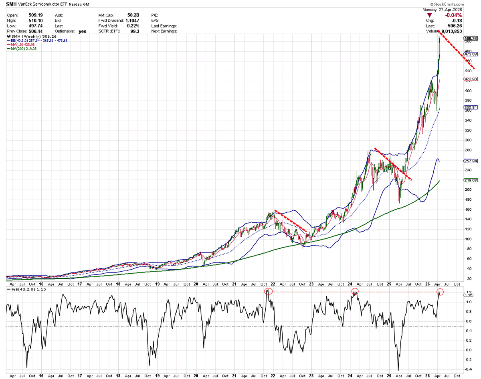Click the 'Last Earnings:' label
The height and width of the screenshot is (379, 481).
(164, 25)
